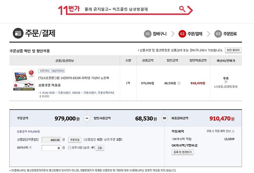This screenshot has height=173, width=254.
Task: Click the 할인적용금액 column header
Action: (198, 61)
